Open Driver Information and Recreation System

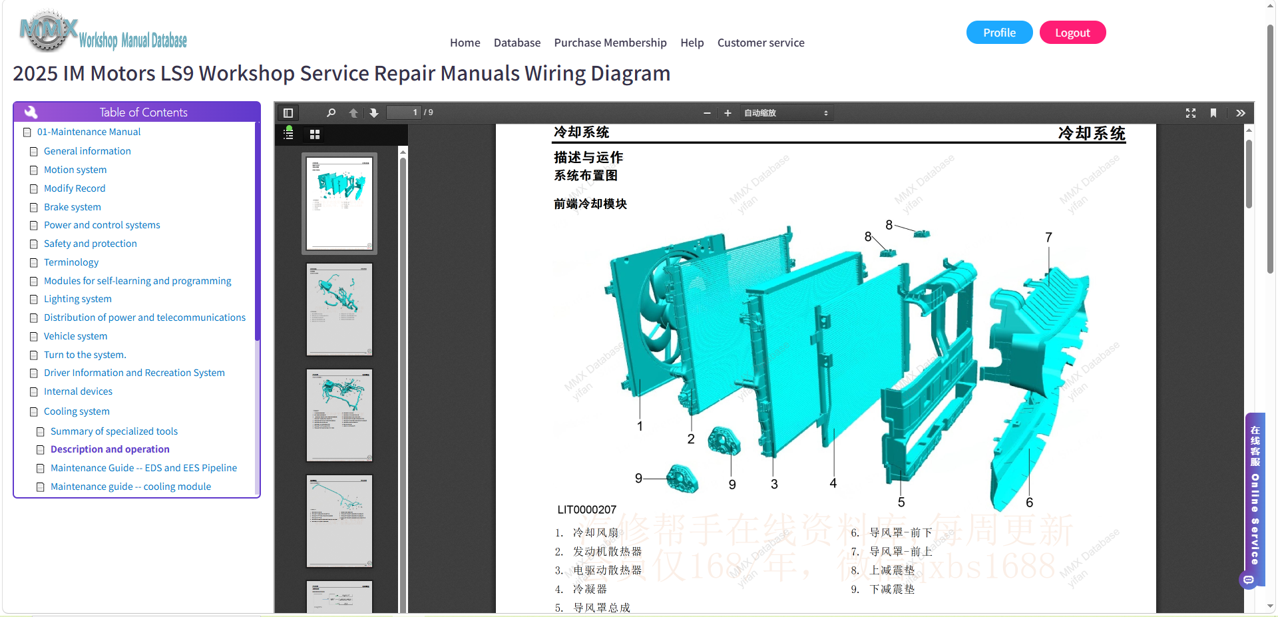134,373
